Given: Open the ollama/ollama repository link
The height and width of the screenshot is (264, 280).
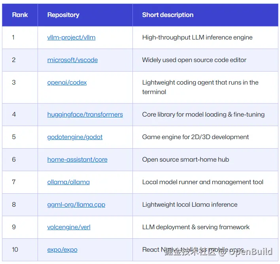Looking at the screenshot, I should [68, 182].
